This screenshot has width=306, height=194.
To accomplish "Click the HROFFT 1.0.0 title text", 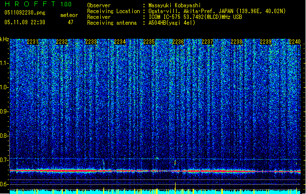I will [38, 4].
